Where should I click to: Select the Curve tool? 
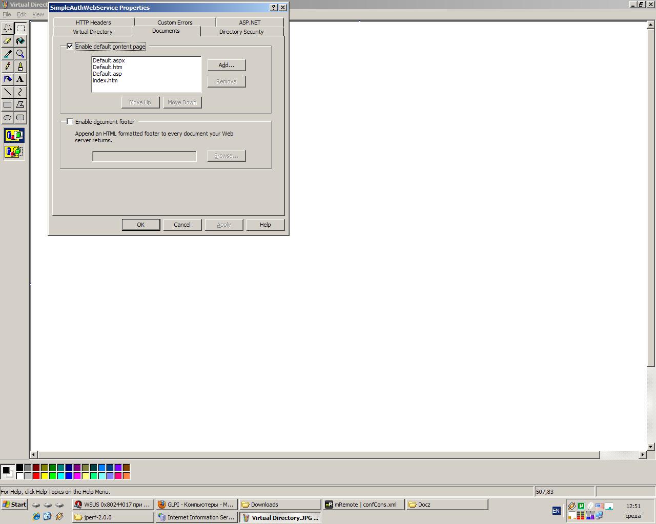(20, 92)
